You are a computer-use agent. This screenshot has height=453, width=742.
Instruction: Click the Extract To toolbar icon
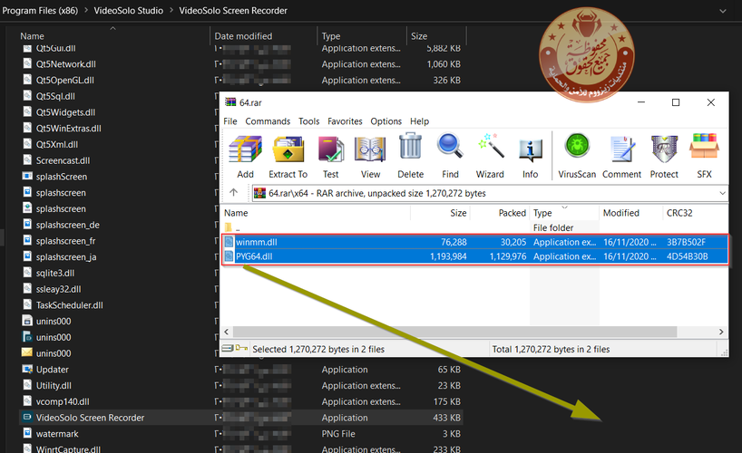point(288,149)
